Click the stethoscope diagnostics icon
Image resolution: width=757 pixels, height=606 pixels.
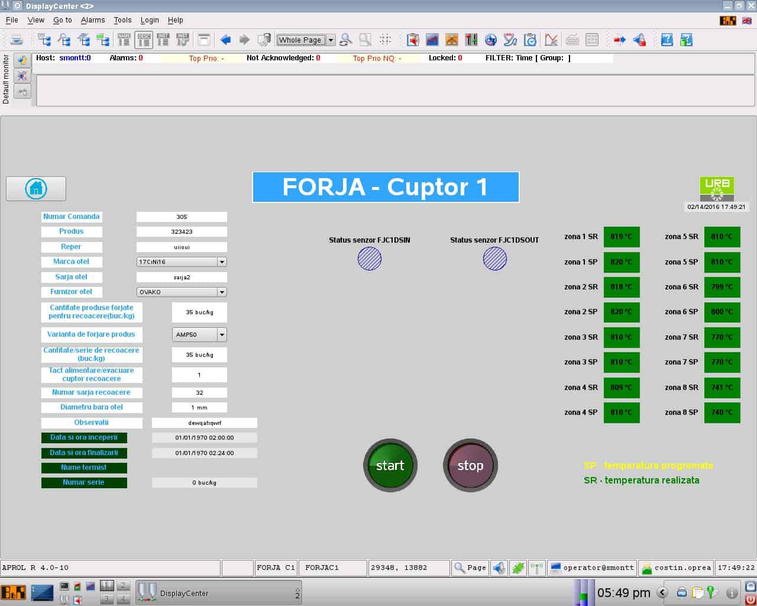tap(510, 40)
